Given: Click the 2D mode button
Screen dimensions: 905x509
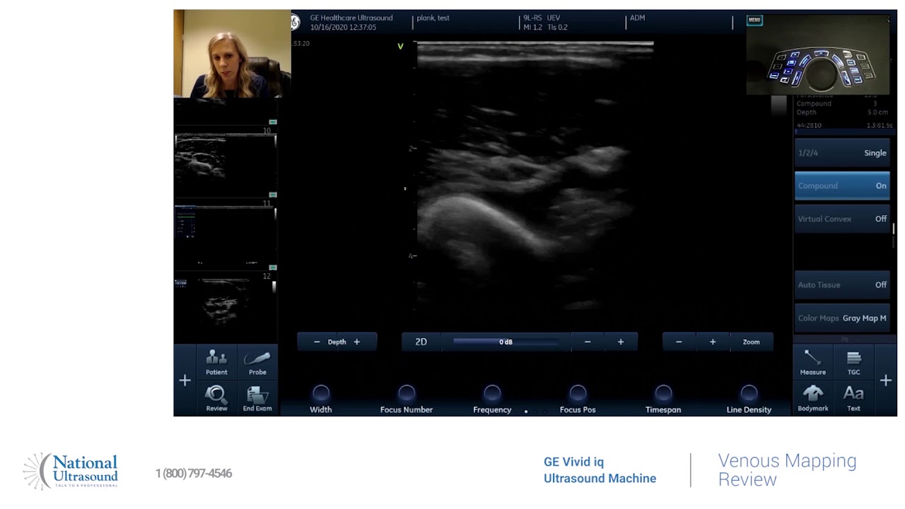Looking at the screenshot, I should coord(421,342).
